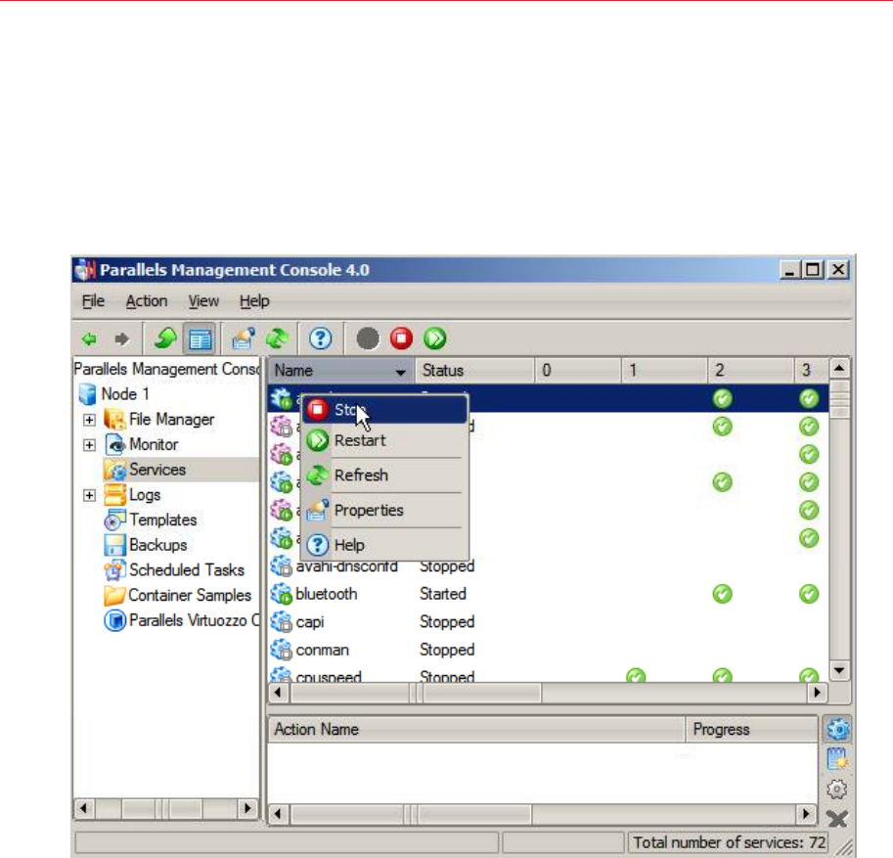Viewport: 893px width, 858px height.
Task: Choose Restart in the context menu
Action: click(x=384, y=440)
